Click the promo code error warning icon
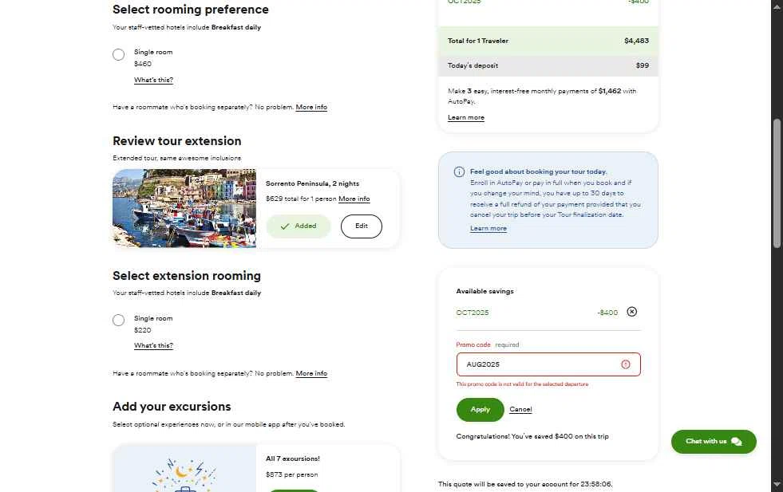This screenshot has width=783, height=492. 625,364
